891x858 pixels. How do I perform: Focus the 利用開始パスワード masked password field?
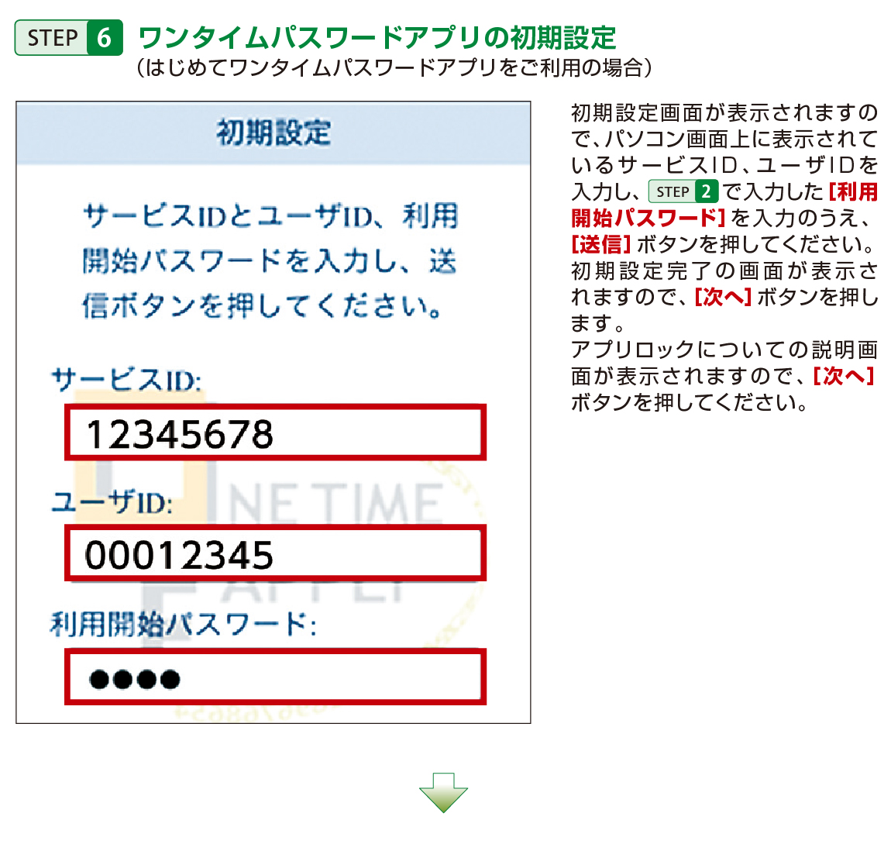(x=275, y=678)
